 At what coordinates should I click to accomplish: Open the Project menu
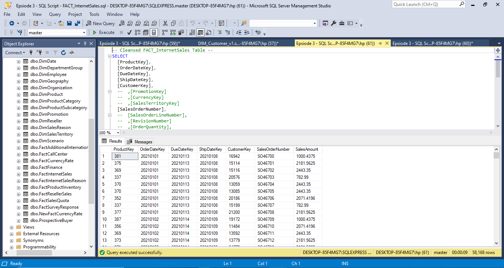pos(75,14)
